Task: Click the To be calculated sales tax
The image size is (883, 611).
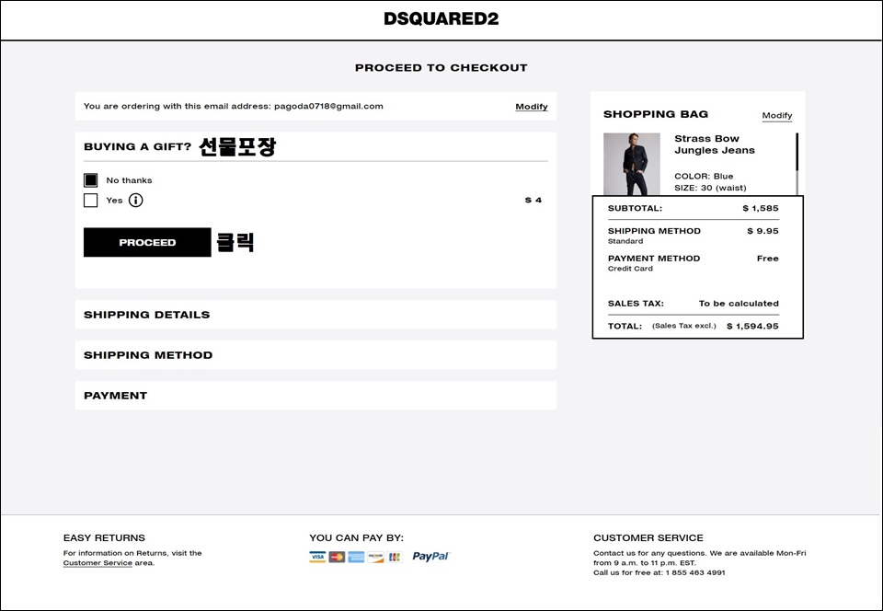Action: [x=739, y=304]
